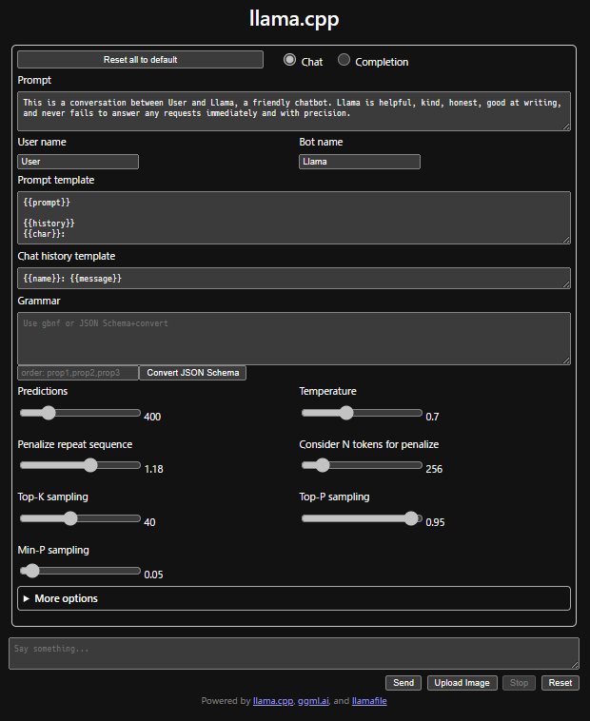
Task: Click the Convert JSON Schema button
Action: tap(192, 373)
